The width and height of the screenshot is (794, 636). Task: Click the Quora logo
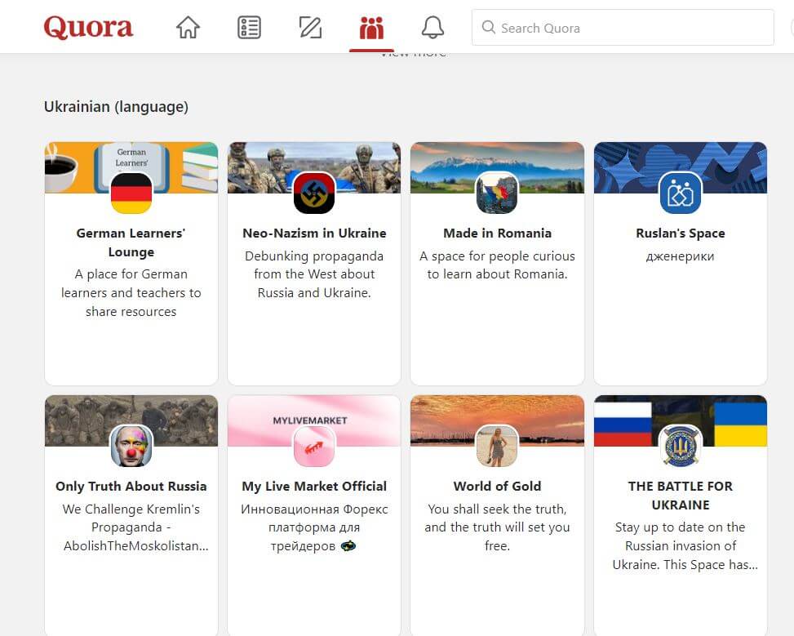[x=88, y=28]
